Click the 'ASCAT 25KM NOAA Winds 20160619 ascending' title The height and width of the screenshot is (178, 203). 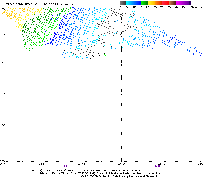(x=40, y=4)
